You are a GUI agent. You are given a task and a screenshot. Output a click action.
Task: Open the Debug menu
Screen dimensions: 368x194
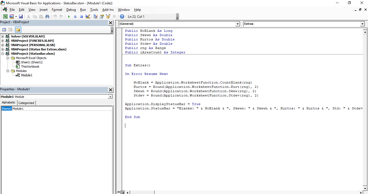coord(71,10)
